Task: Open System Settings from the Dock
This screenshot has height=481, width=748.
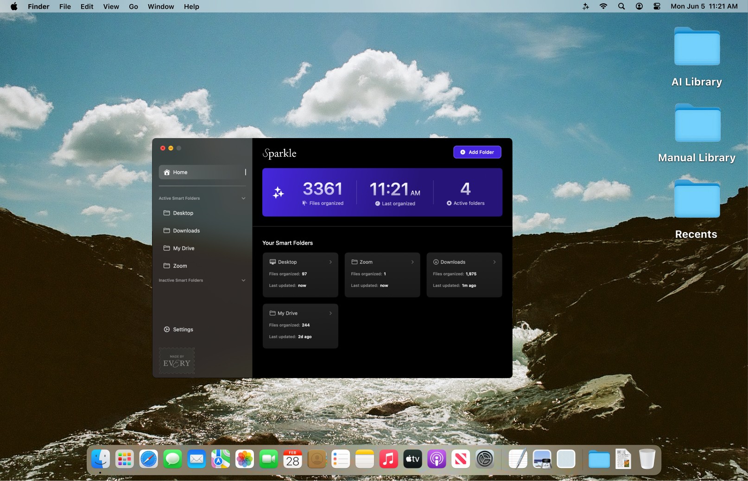Action: pyautogui.click(x=485, y=459)
